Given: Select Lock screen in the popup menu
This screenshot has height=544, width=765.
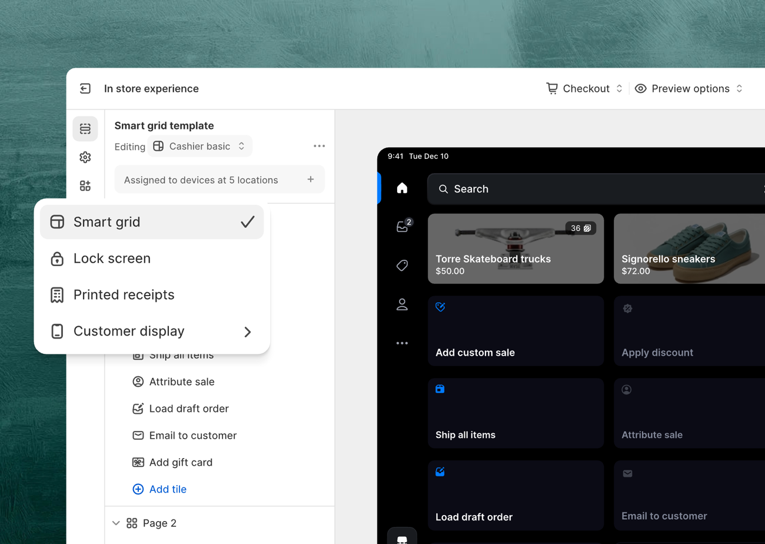Looking at the screenshot, I should click(152, 258).
